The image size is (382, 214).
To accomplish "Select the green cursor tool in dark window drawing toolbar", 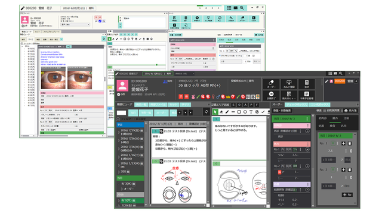I will tap(215, 112).
